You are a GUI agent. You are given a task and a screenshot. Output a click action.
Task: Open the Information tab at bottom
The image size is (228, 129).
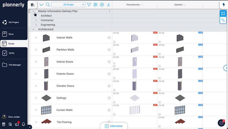(x=114, y=126)
